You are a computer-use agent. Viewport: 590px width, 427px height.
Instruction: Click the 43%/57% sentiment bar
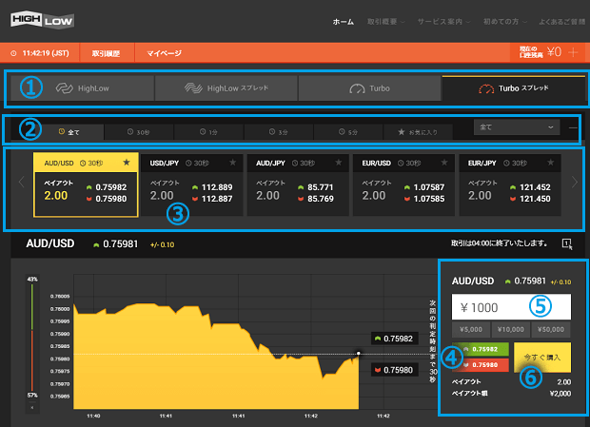(x=32, y=338)
